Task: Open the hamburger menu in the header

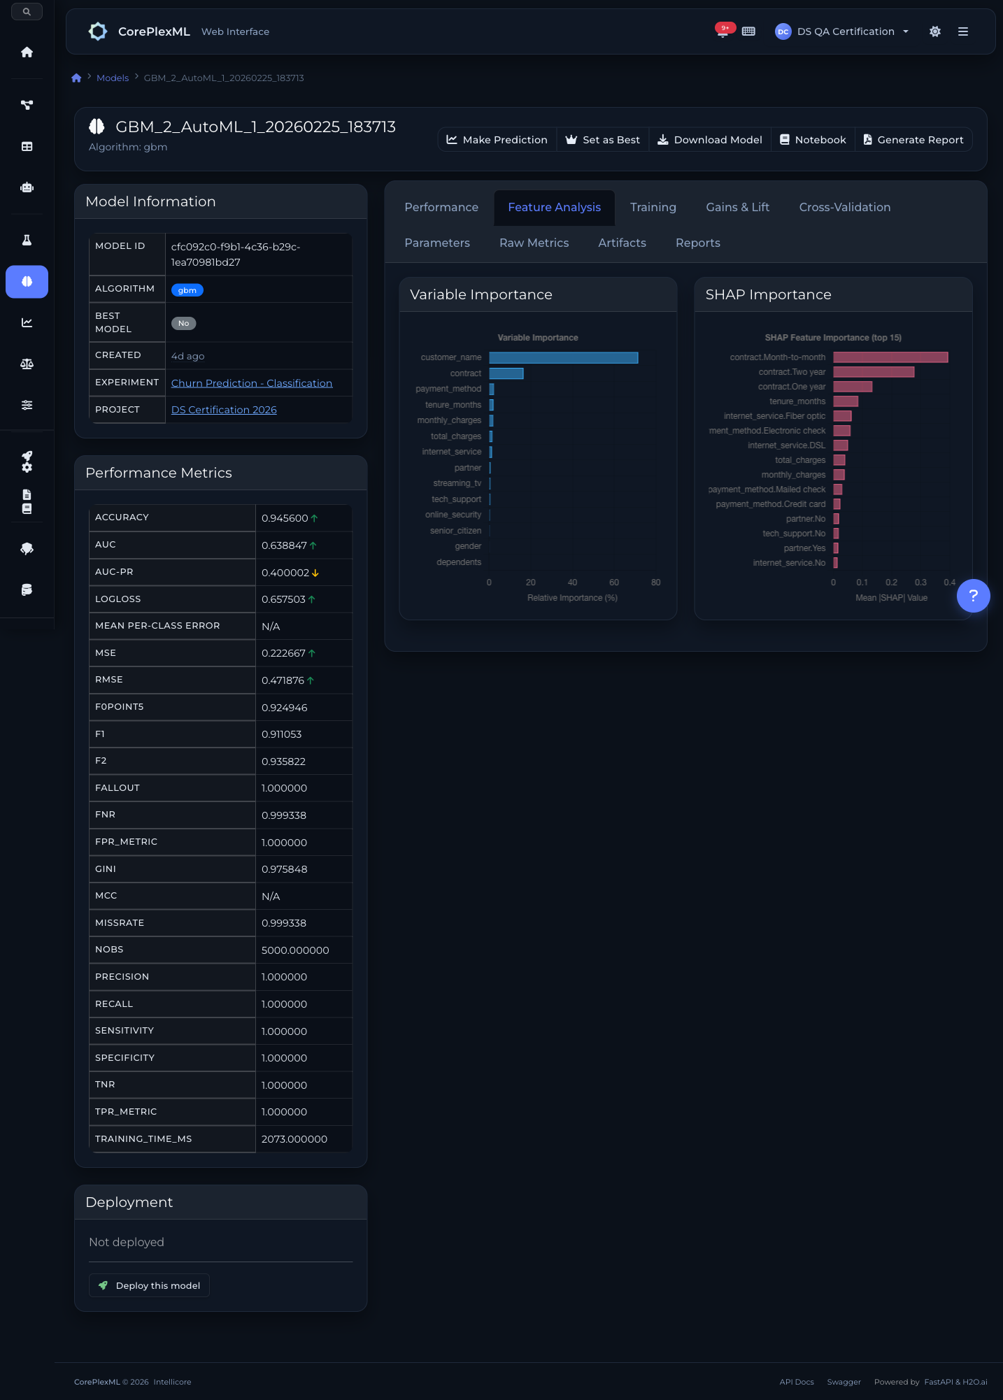Action: coord(963,31)
